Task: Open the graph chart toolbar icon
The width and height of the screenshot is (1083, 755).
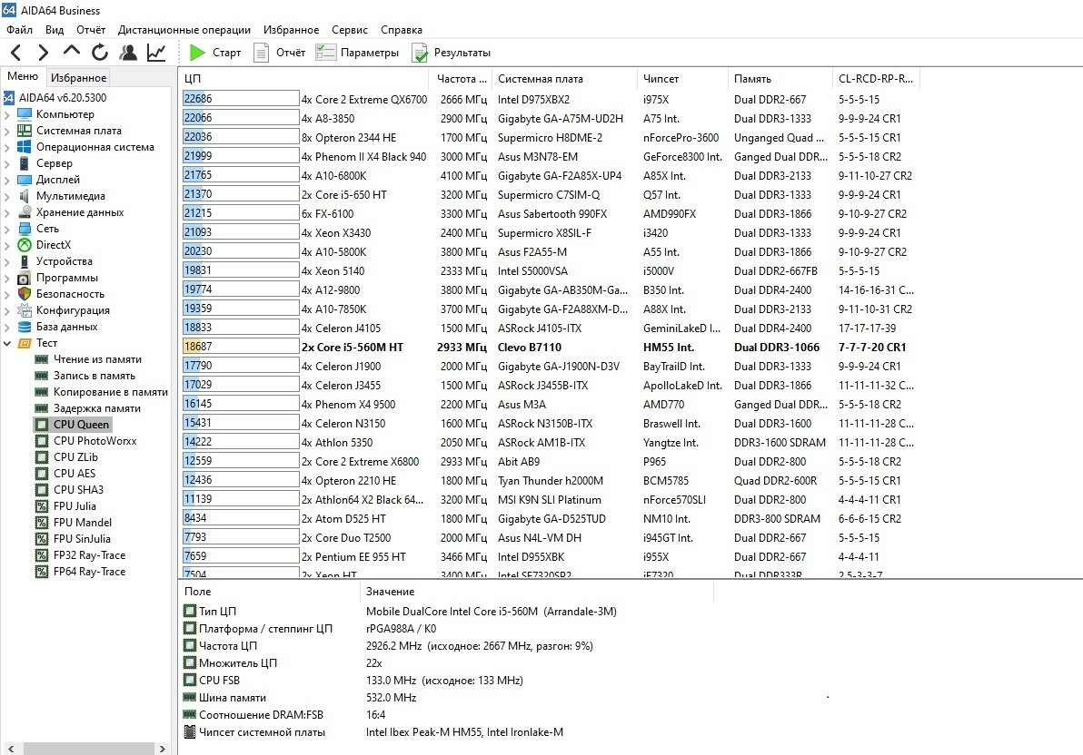Action: (157, 53)
